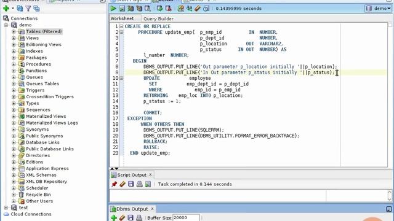Open the SQL History icon

click(x=206, y=9)
